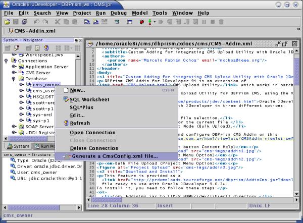303x223 pixels.
Task: Expand the CVS Server node
Action: (x=14, y=73)
